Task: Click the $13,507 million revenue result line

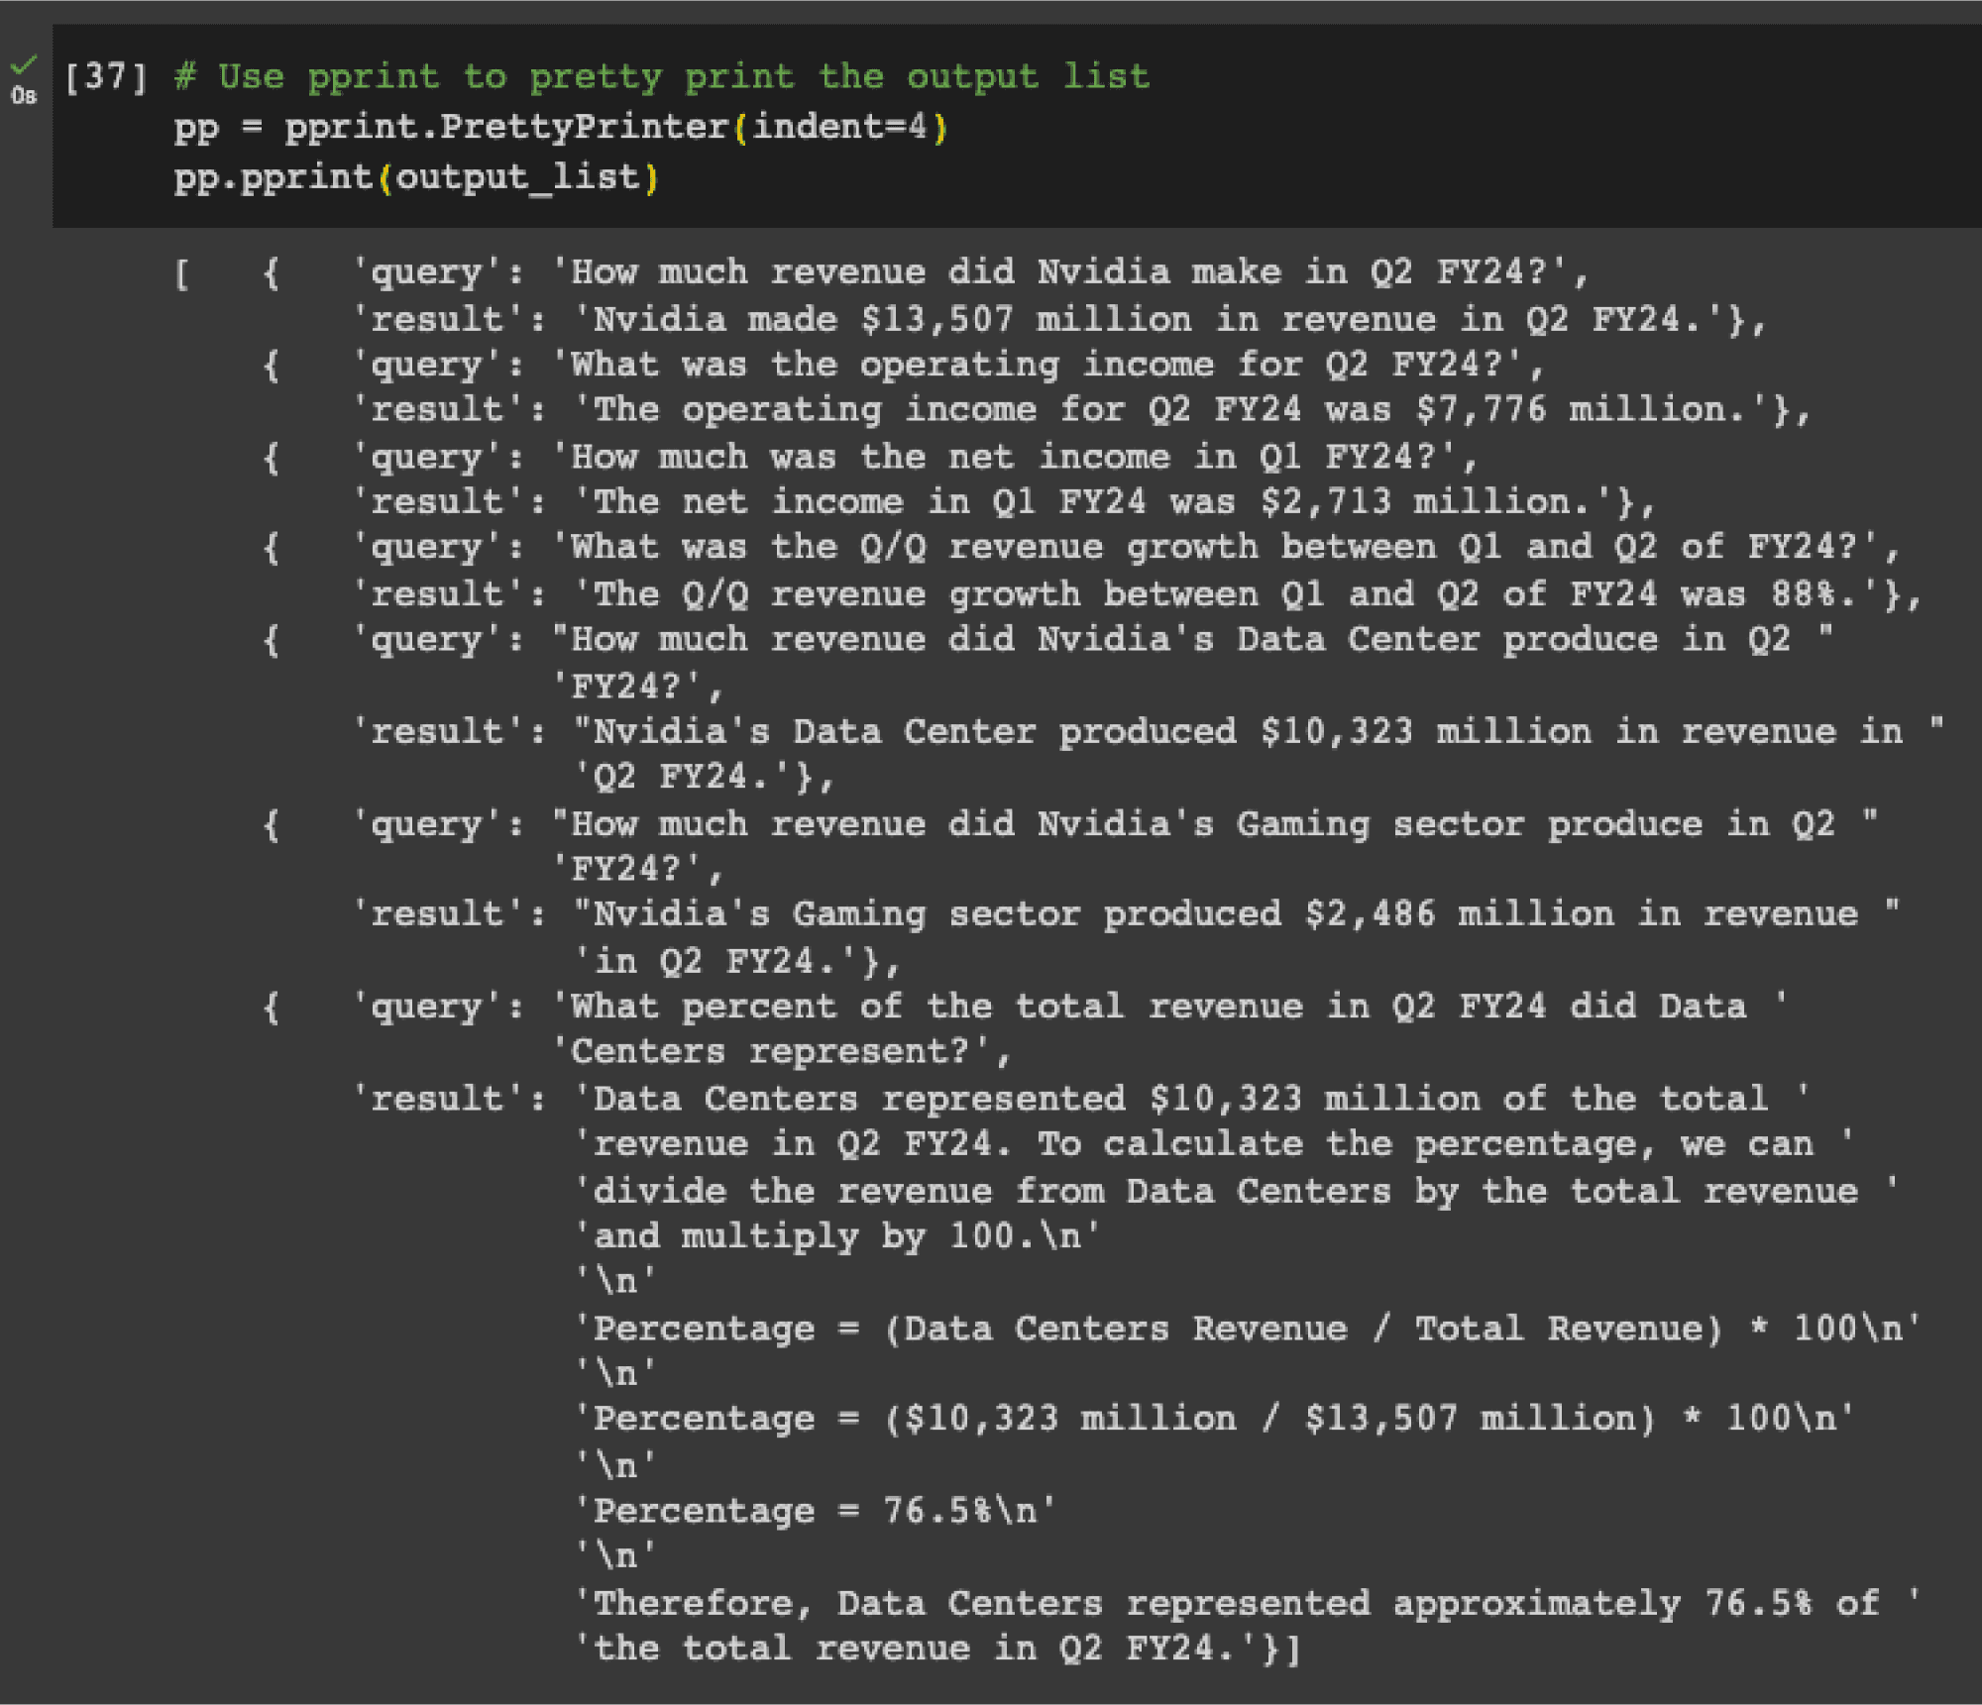Action: coord(1059,319)
